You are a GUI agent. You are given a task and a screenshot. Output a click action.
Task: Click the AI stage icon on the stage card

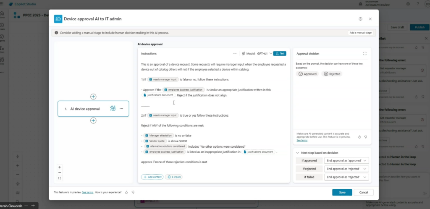click(113, 108)
